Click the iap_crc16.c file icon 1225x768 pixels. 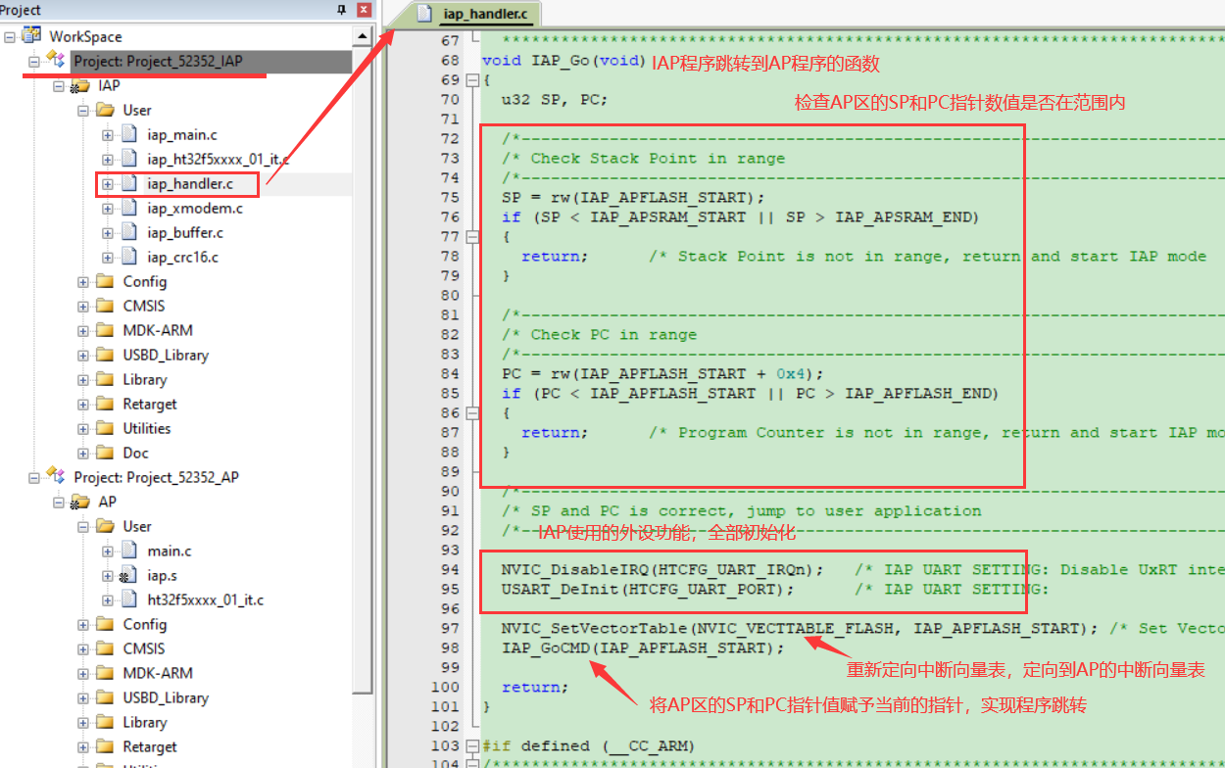[x=130, y=257]
